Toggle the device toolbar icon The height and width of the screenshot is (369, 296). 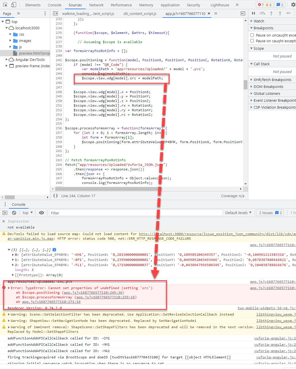[x=14, y=5]
